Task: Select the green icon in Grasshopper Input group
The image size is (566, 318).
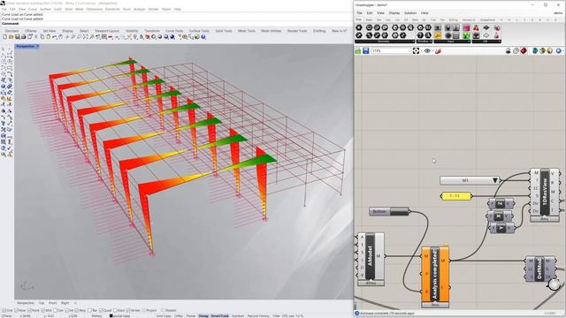Action: pyautogui.click(x=466, y=35)
